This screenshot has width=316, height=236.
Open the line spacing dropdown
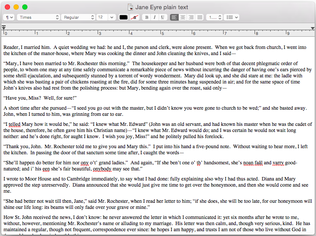click(215, 17)
